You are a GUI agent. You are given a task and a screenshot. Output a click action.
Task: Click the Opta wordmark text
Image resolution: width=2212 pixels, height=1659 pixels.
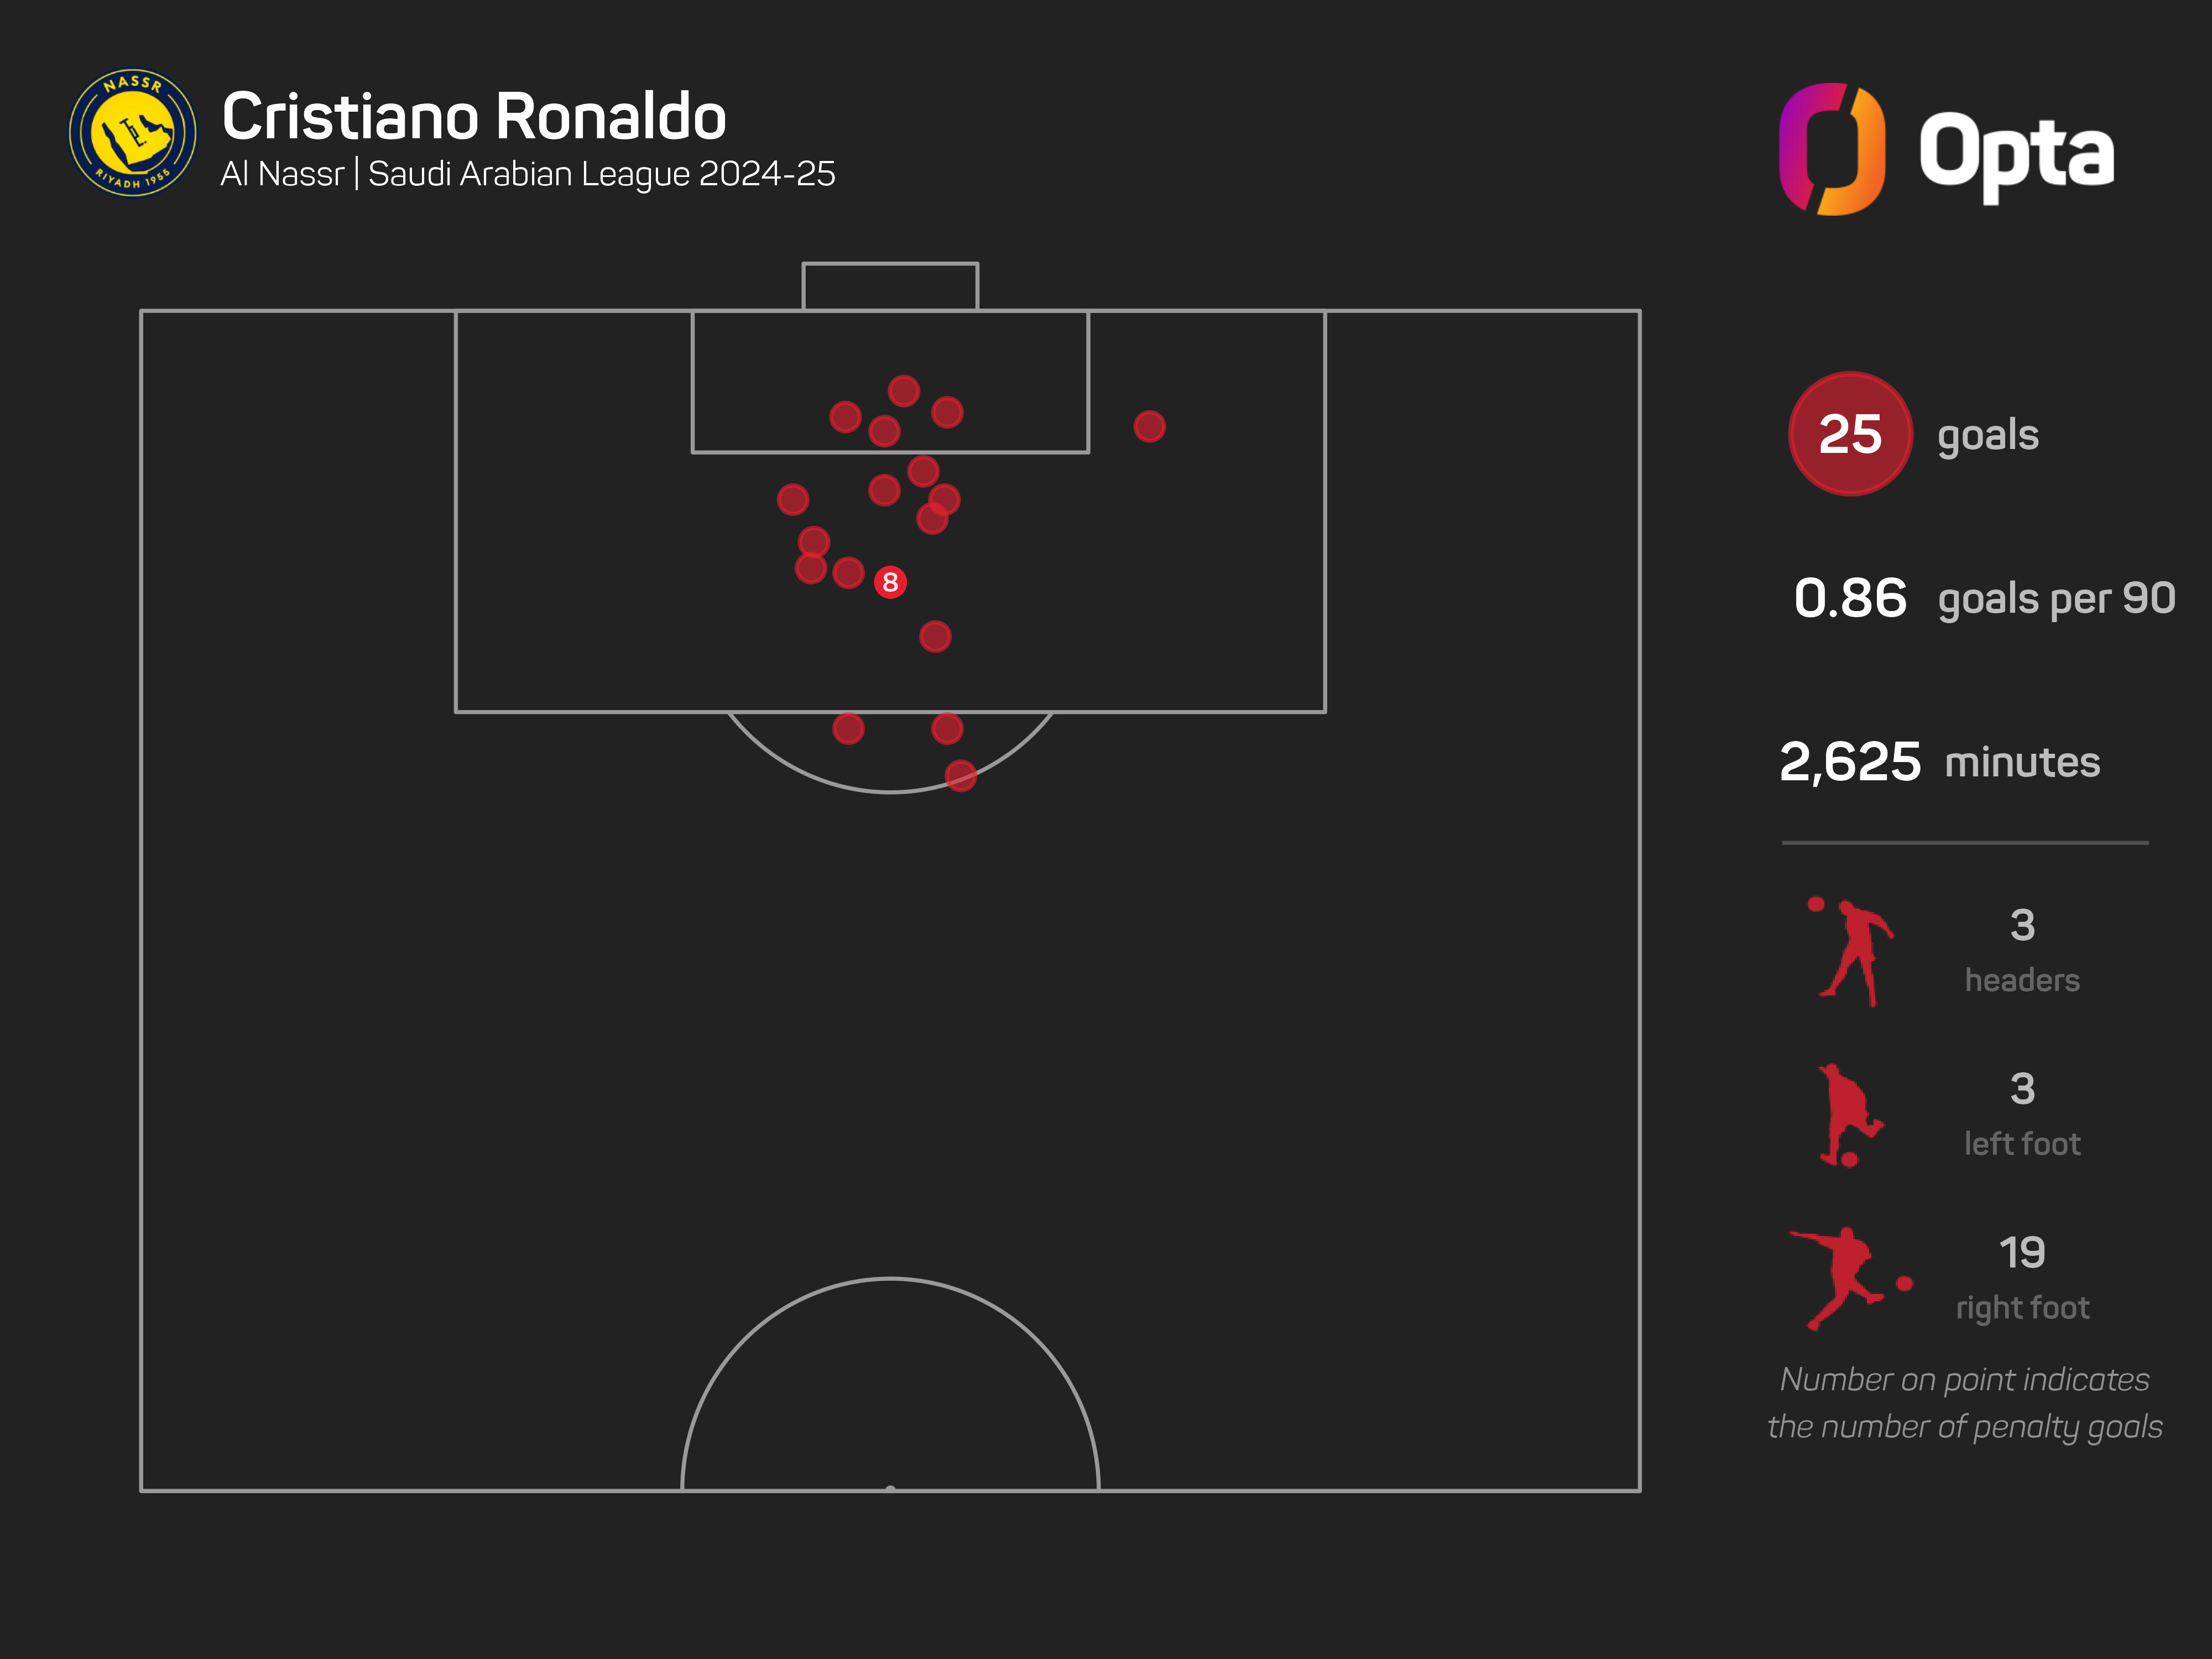coord(2016,153)
